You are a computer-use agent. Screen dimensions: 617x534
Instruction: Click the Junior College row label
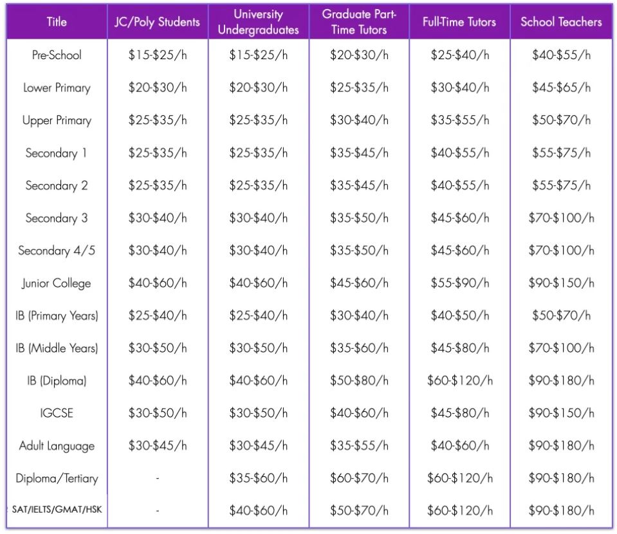point(57,283)
